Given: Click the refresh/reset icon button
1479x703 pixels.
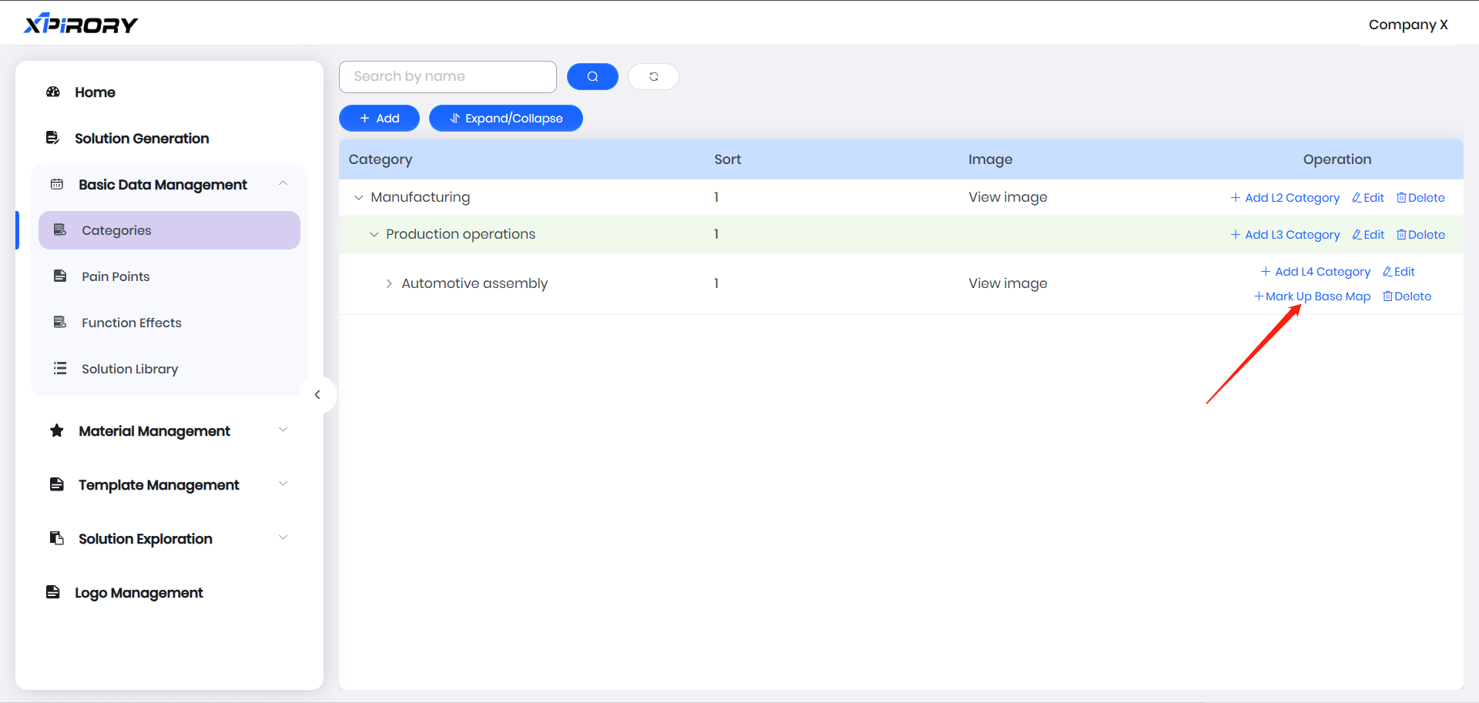Looking at the screenshot, I should [x=653, y=76].
